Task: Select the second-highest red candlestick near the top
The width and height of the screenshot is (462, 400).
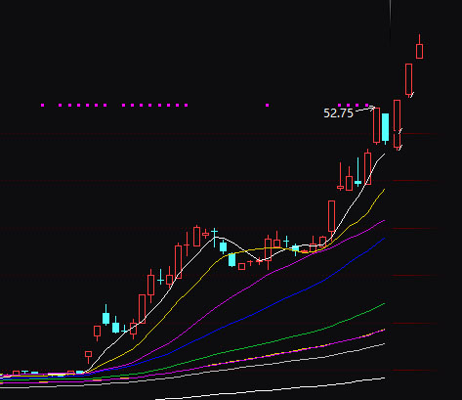Action: [408, 79]
